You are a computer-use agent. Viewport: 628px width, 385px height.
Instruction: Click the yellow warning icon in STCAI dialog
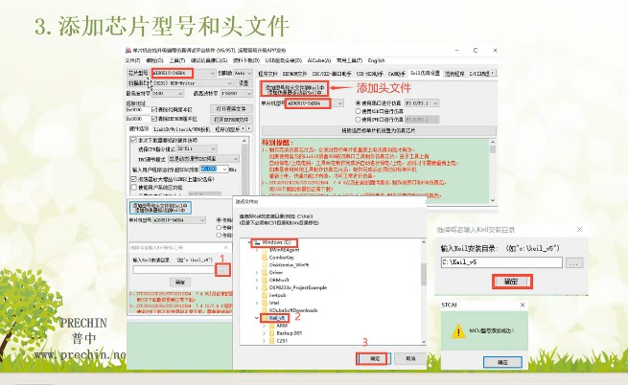(x=458, y=331)
